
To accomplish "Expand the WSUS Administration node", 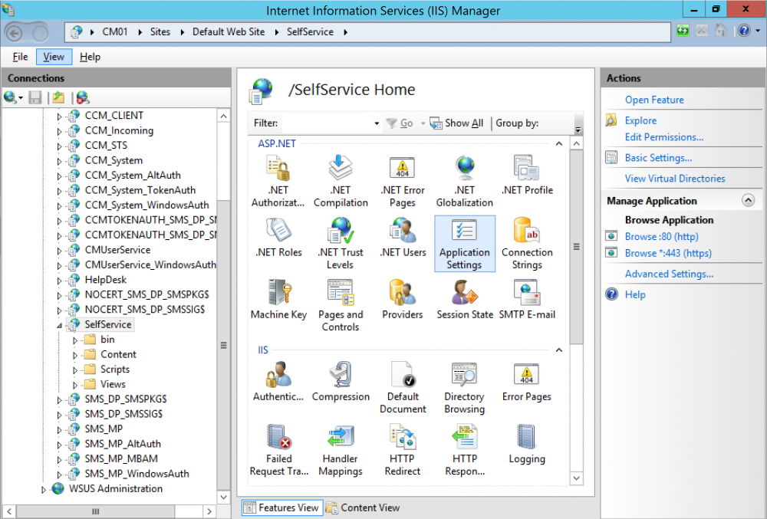I will pos(44,489).
